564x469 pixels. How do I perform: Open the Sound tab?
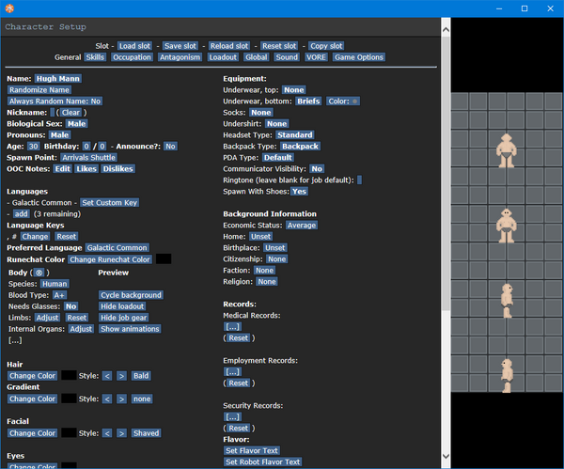tap(287, 57)
